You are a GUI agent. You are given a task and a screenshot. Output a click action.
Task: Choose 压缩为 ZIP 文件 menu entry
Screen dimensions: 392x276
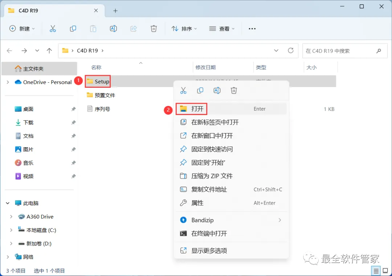coord(231,176)
